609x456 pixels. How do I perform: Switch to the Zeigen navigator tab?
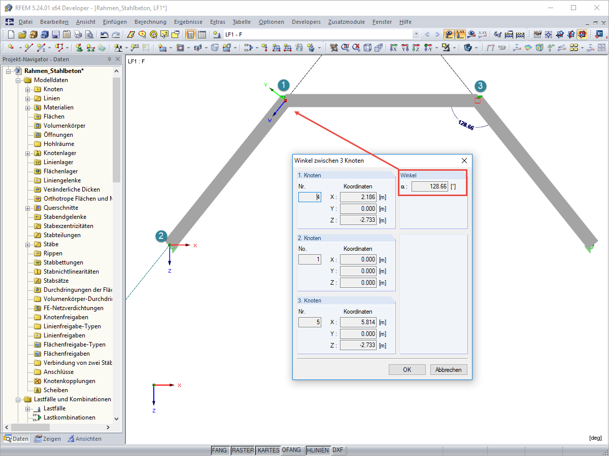(x=47, y=439)
